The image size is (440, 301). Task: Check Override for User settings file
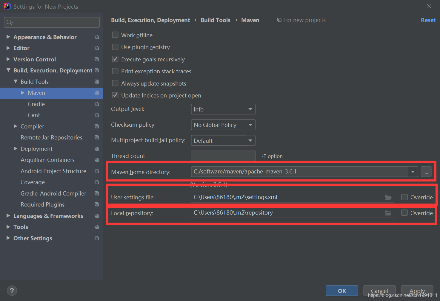[x=404, y=197]
